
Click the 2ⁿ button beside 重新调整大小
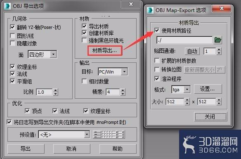point(220,70)
